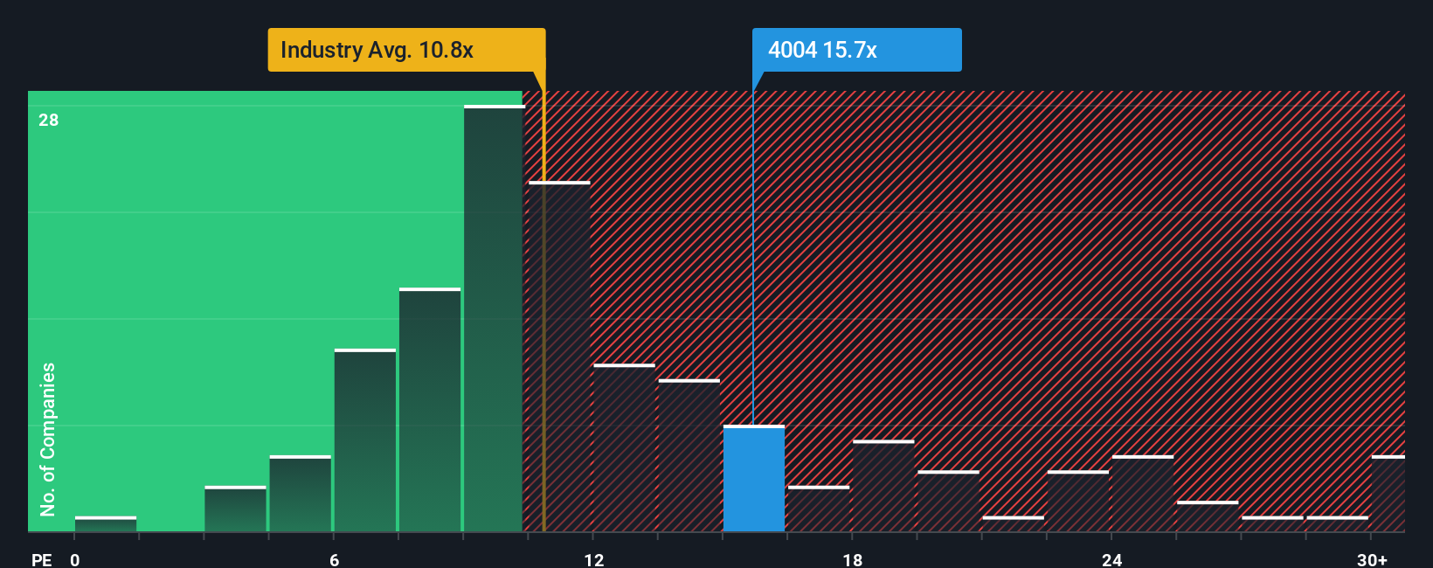Click the x-axis label 12
This screenshot has height=568, width=1433.
click(594, 559)
